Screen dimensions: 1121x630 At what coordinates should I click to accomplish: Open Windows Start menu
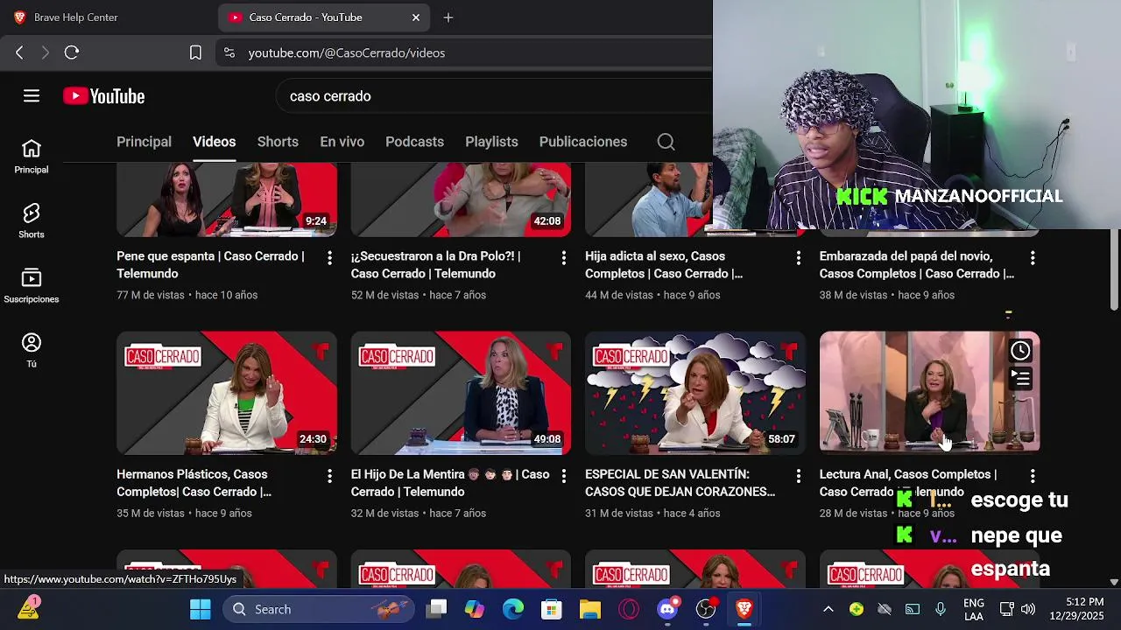click(x=201, y=609)
